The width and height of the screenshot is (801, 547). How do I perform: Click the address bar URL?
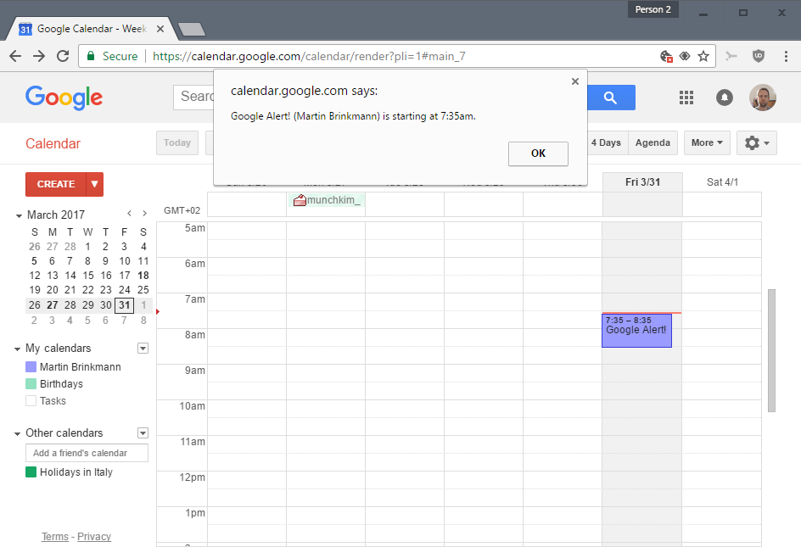[x=309, y=56]
